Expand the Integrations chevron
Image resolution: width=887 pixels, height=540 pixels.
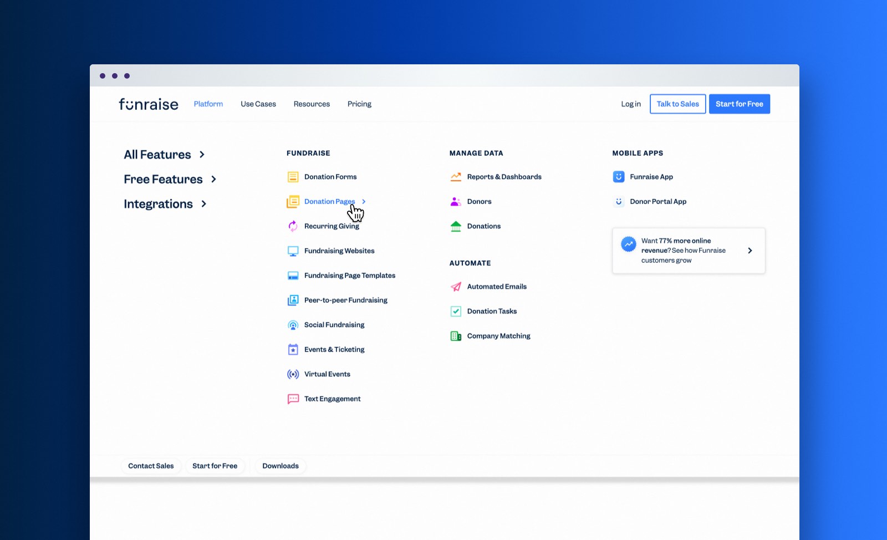pyautogui.click(x=204, y=204)
